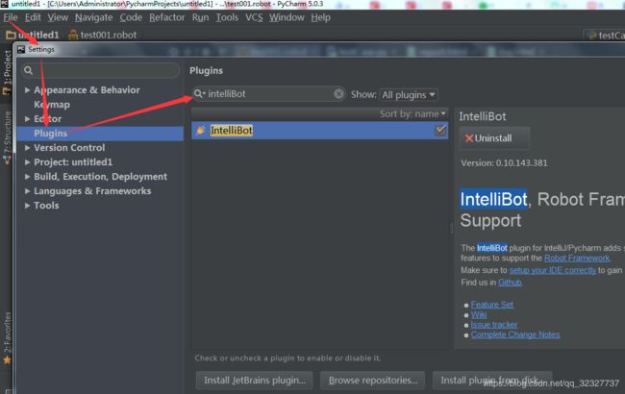Expand Appearance & Behavior settings node

[28, 90]
